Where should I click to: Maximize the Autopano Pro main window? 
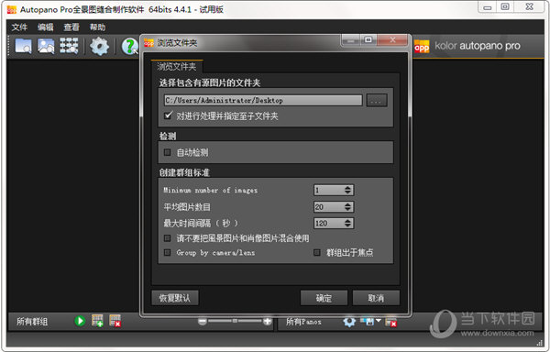pyautogui.click(x=505, y=7)
